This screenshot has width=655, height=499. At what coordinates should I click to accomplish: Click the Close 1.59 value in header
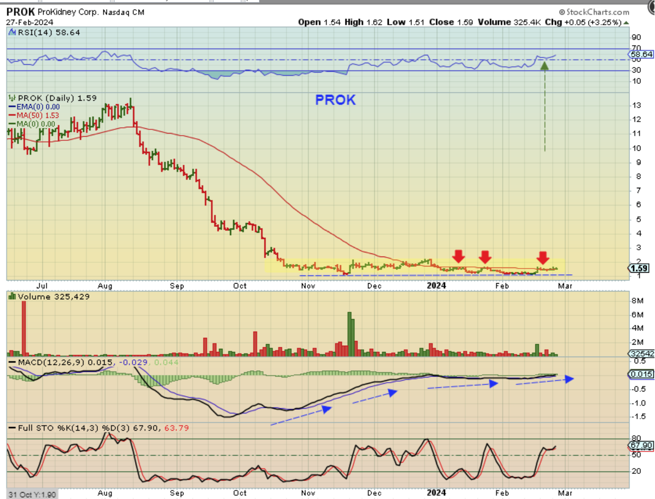click(451, 22)
